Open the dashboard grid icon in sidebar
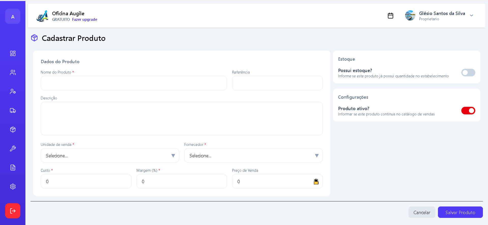 pos(13,53)
